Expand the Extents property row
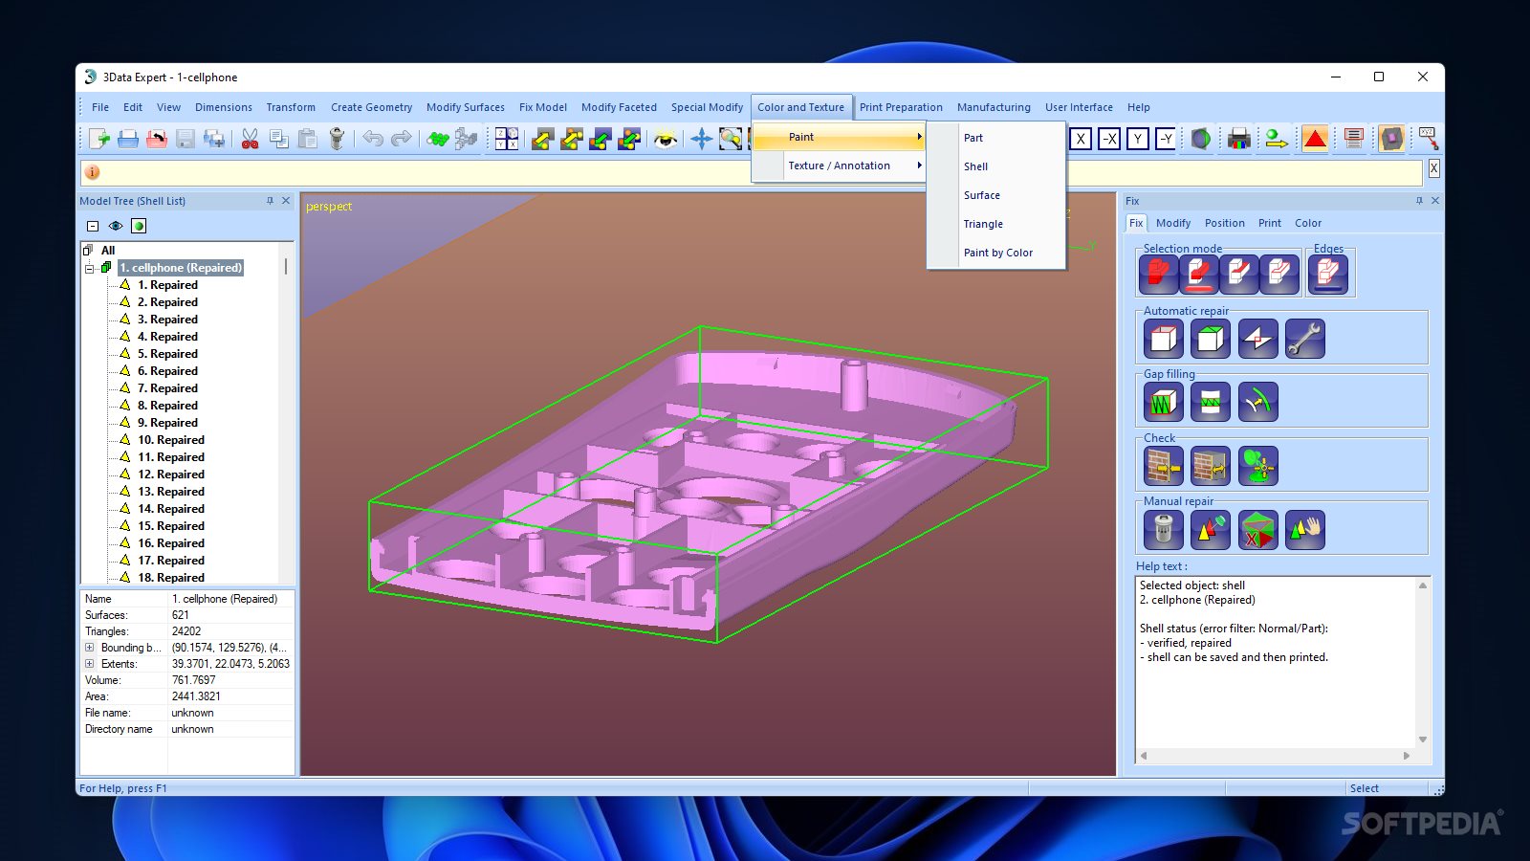The image size is (1530, 861). click(90, 664)
